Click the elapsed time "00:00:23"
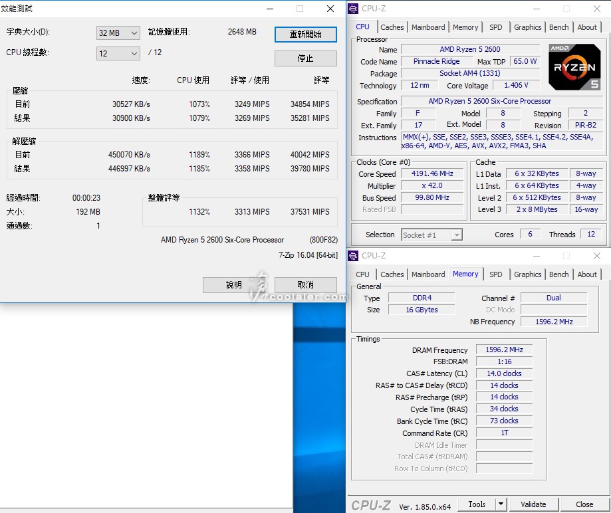Viewport: 611px width, 513px height. (x=86, y=198)
